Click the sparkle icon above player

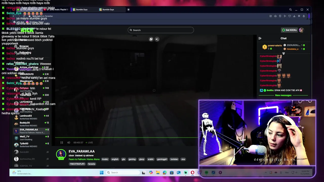157,39
